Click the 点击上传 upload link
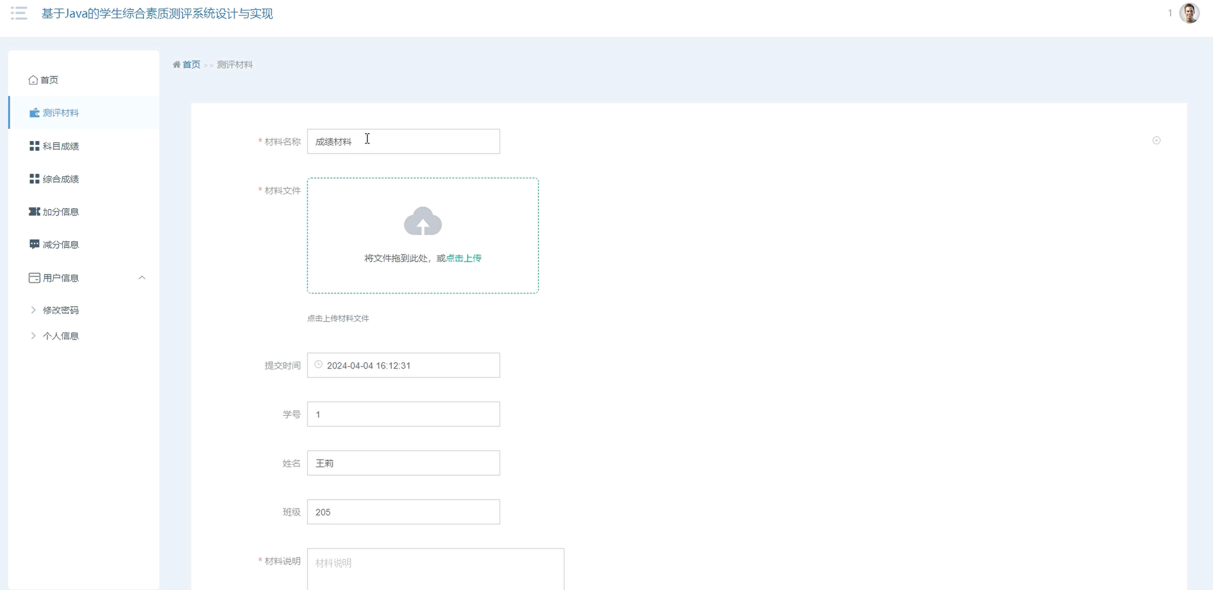This screenshot has width=1213, height=590. point(464,258)
